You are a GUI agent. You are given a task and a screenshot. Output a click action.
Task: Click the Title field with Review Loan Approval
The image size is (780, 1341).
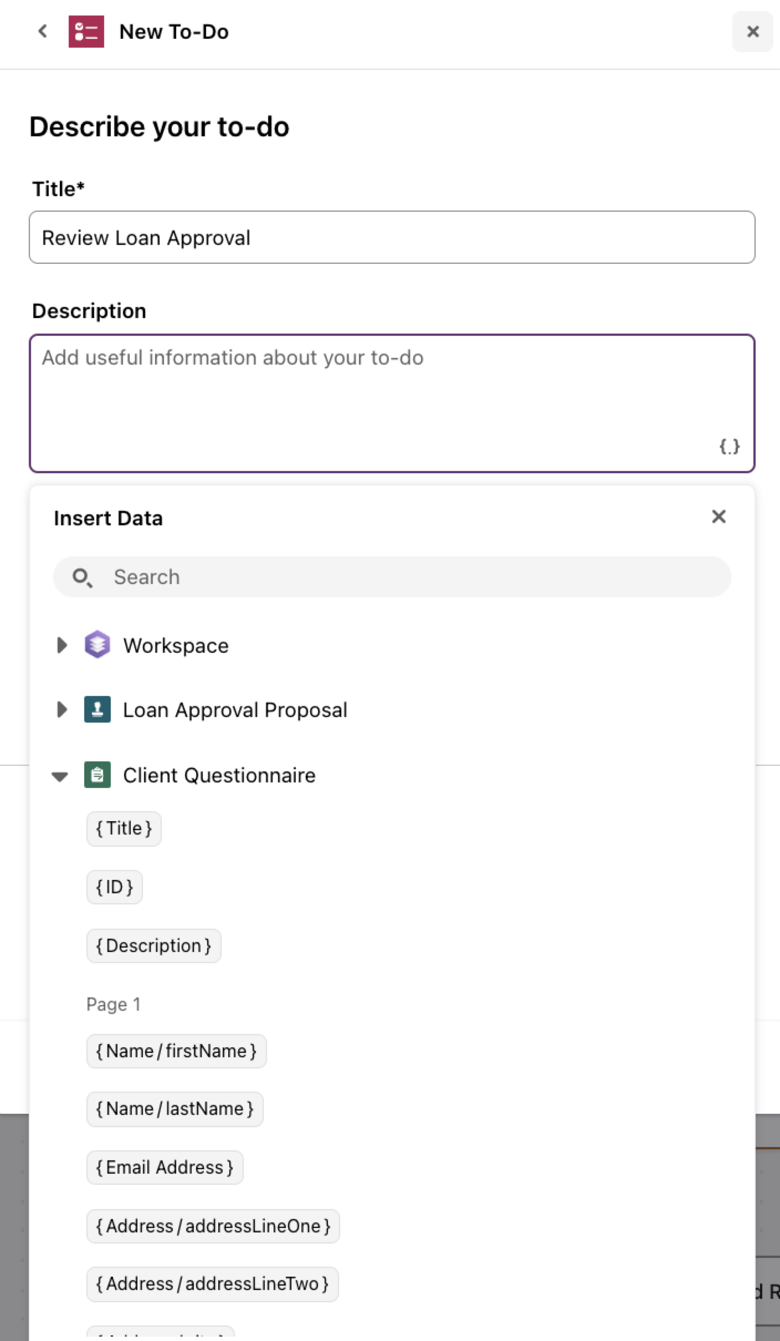click(x=392, y=237)
